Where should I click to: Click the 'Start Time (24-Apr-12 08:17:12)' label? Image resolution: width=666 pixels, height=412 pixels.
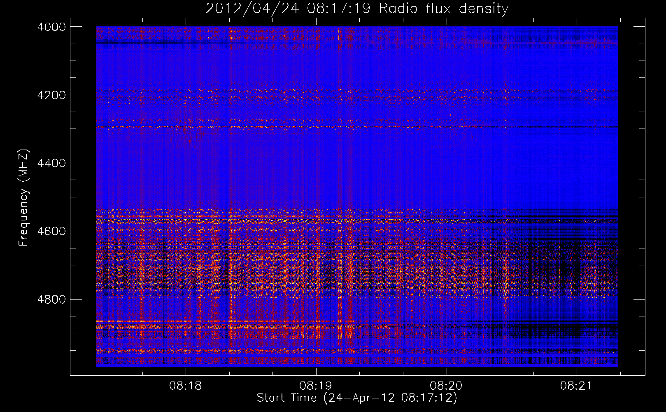point(357,398)
